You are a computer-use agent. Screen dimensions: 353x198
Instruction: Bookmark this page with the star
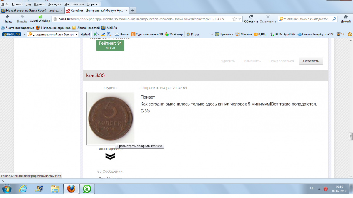(234, 19)
